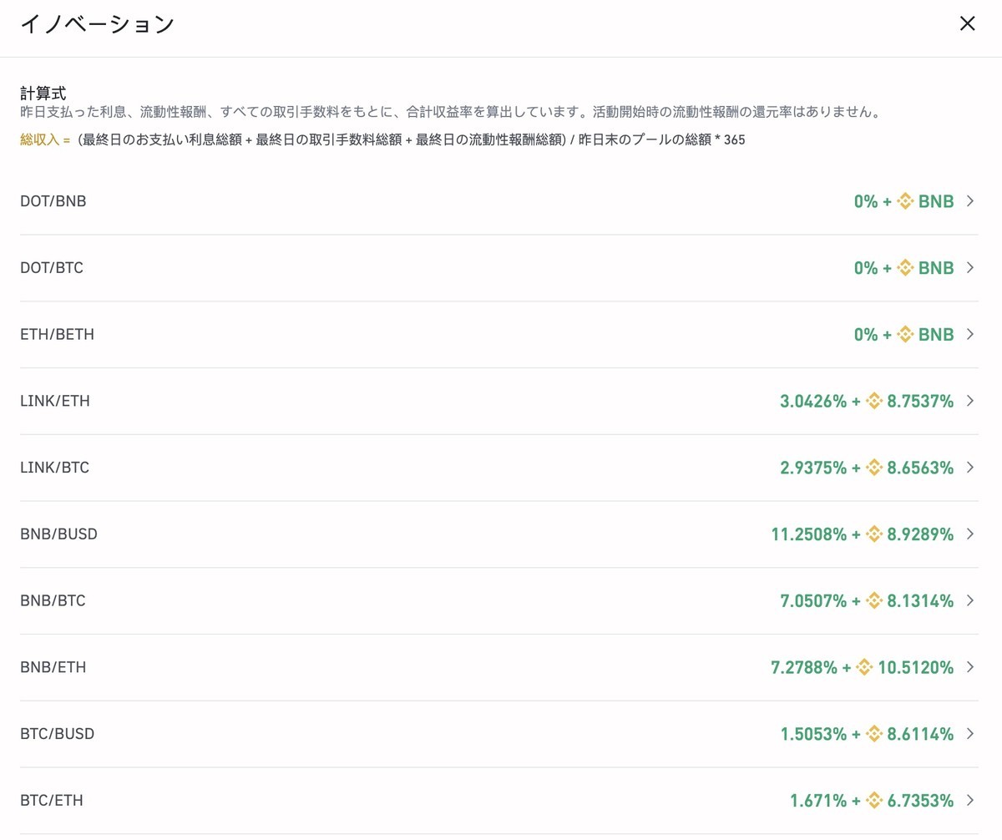Screen dimensions: 1002x840
Task: Click the 総収入 = formula label
Action: [45, 139]
